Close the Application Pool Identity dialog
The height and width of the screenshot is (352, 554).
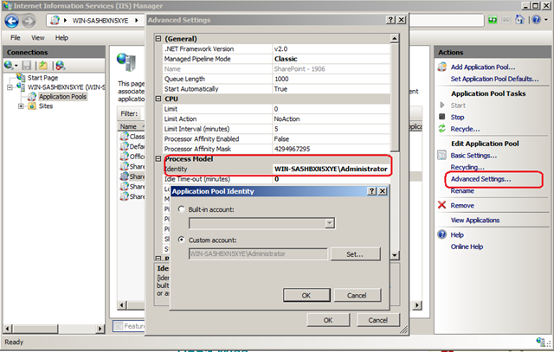pyautogui.click(x=383, y=191)
